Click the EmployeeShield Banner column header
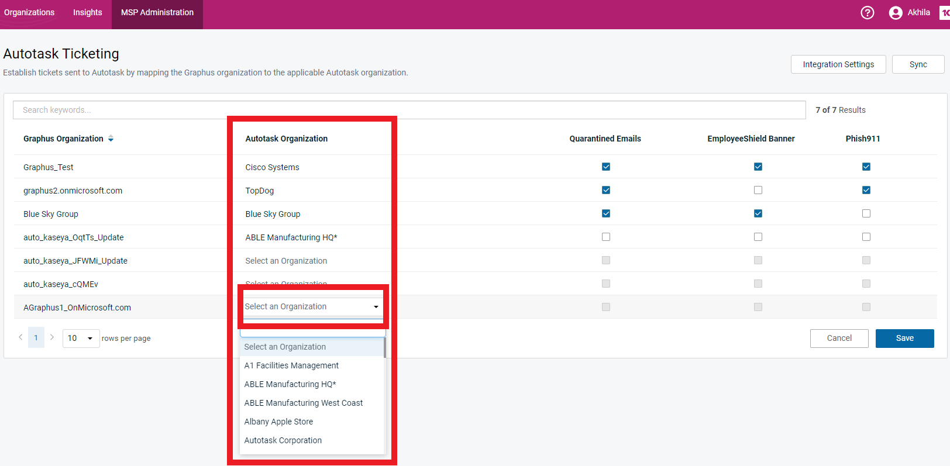950x466 pixels. click(x=751, y=139)
